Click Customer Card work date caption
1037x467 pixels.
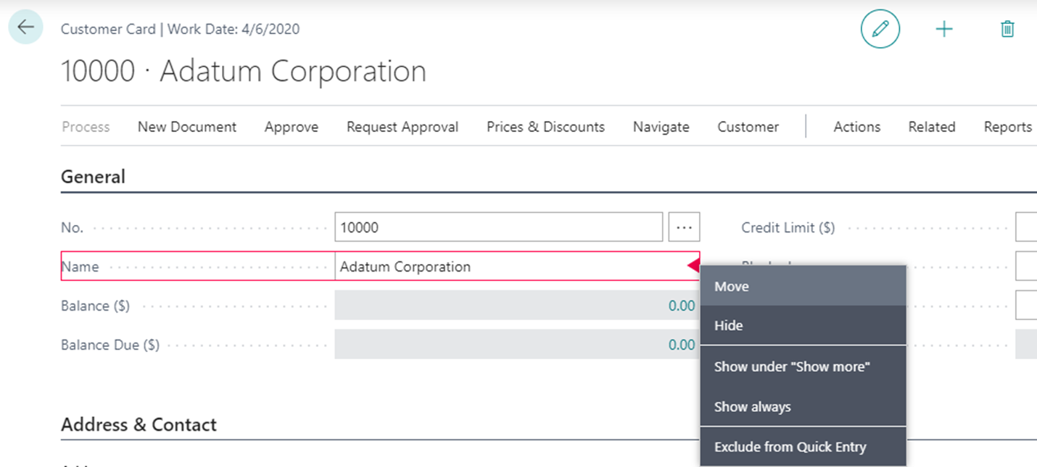click(180, 30)
